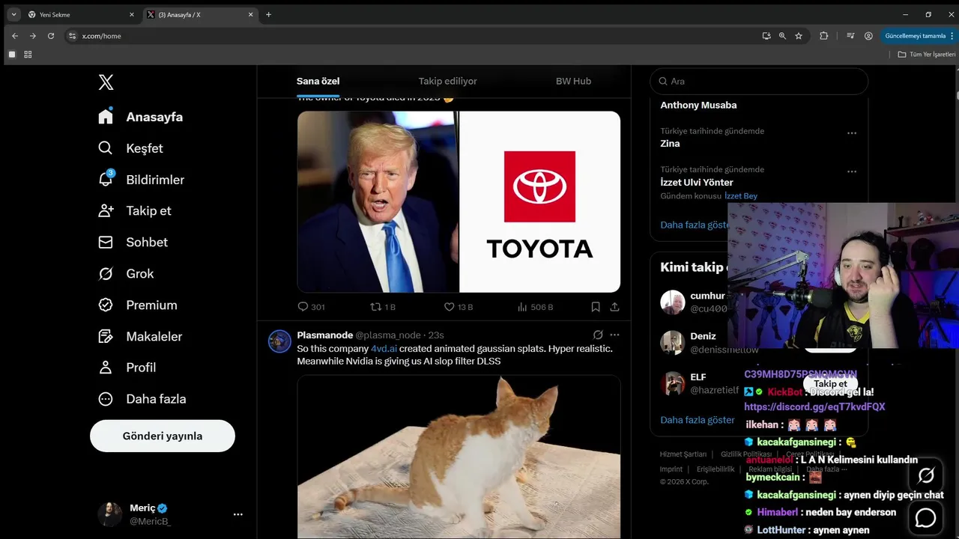959x539 pixels.
Task: Reload the page
Action: [x=51, y=36]
